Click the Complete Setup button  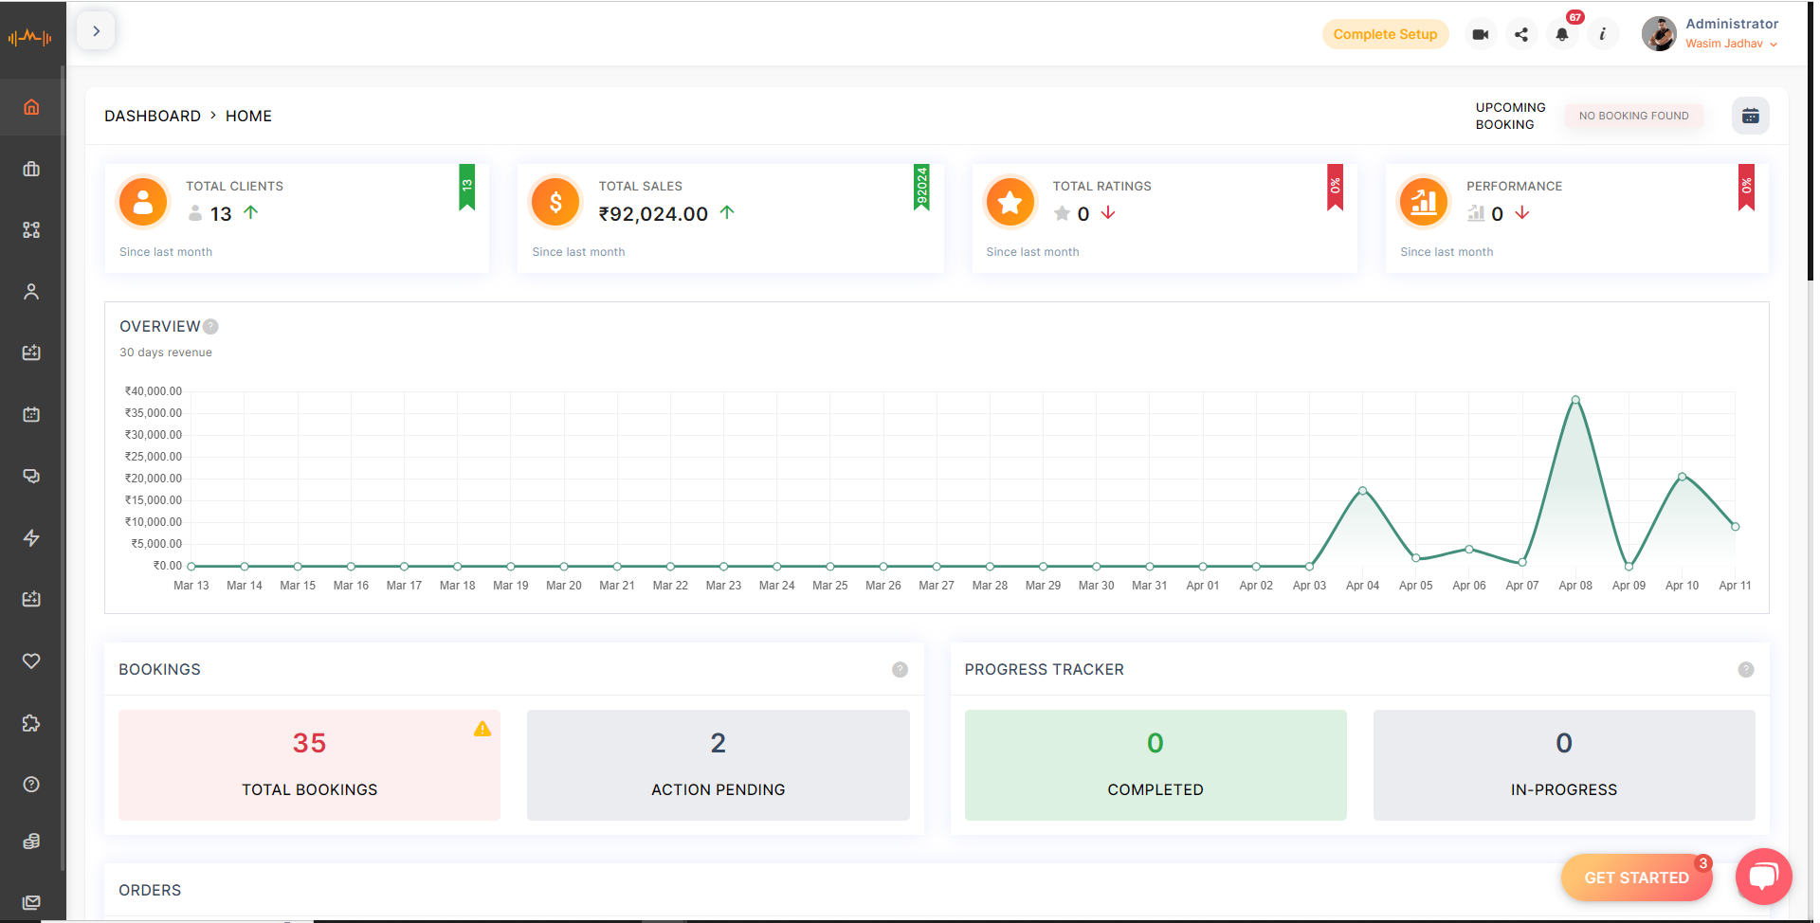(x=1385, y=33)
